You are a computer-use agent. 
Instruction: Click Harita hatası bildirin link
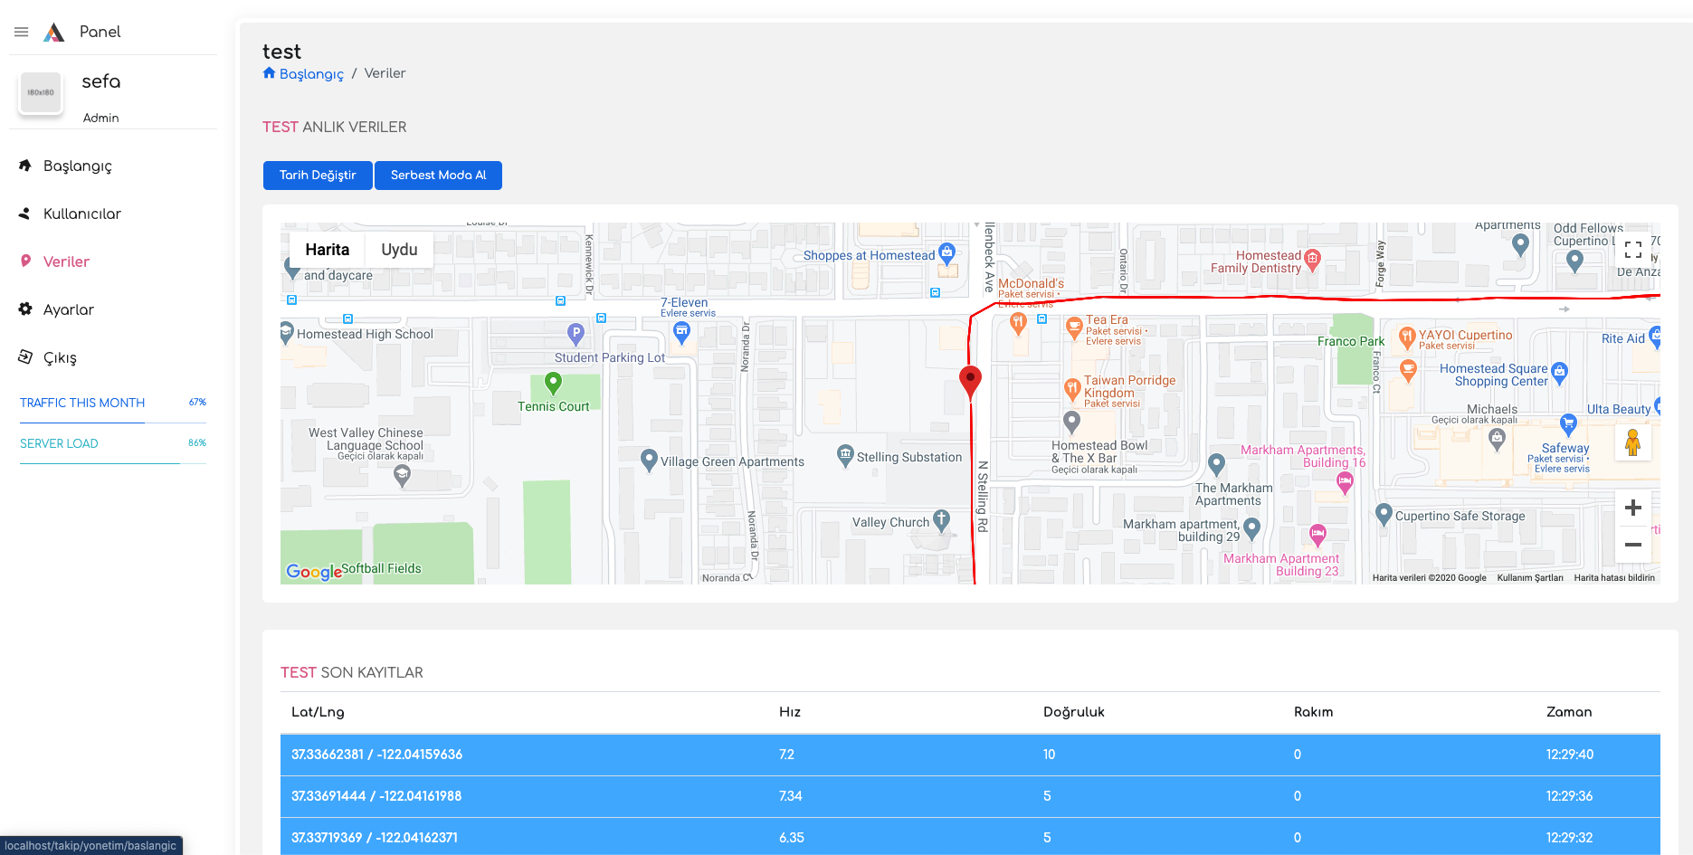1614,578
